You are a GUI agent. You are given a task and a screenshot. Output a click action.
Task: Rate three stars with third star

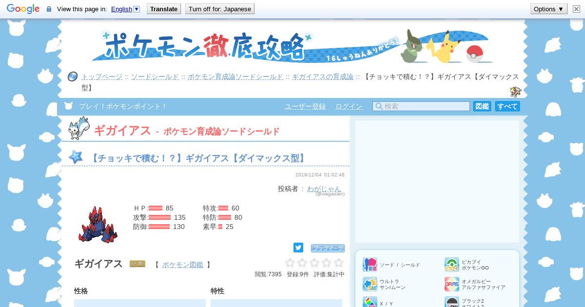click(x=314, y=263)
